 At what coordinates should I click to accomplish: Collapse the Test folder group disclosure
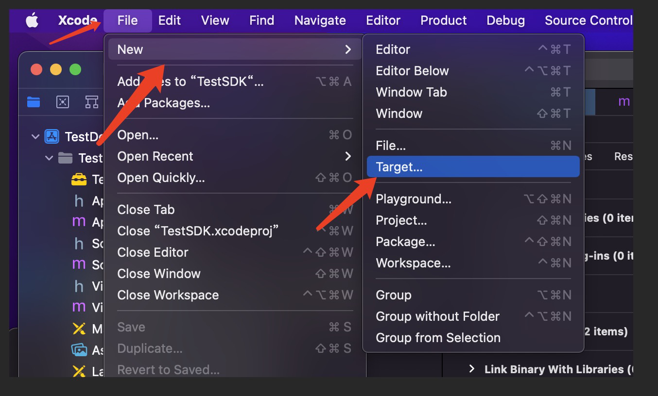[x=49, y=158]
